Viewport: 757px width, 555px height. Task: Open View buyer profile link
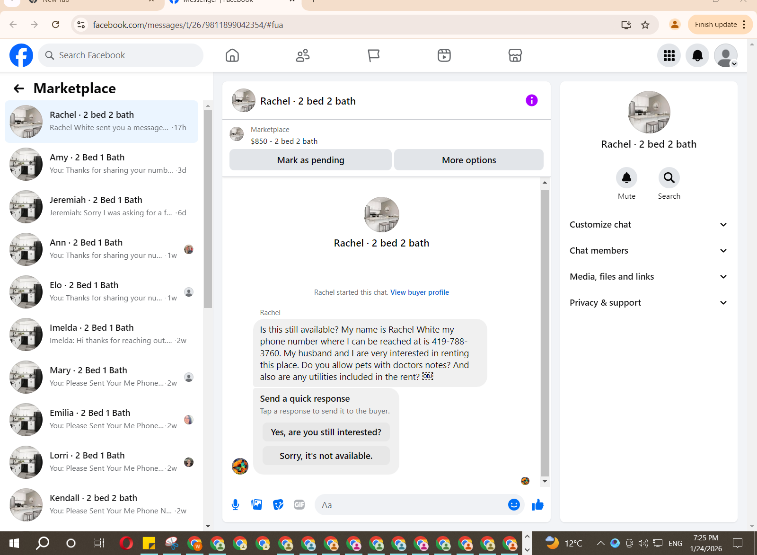point(420,292)
